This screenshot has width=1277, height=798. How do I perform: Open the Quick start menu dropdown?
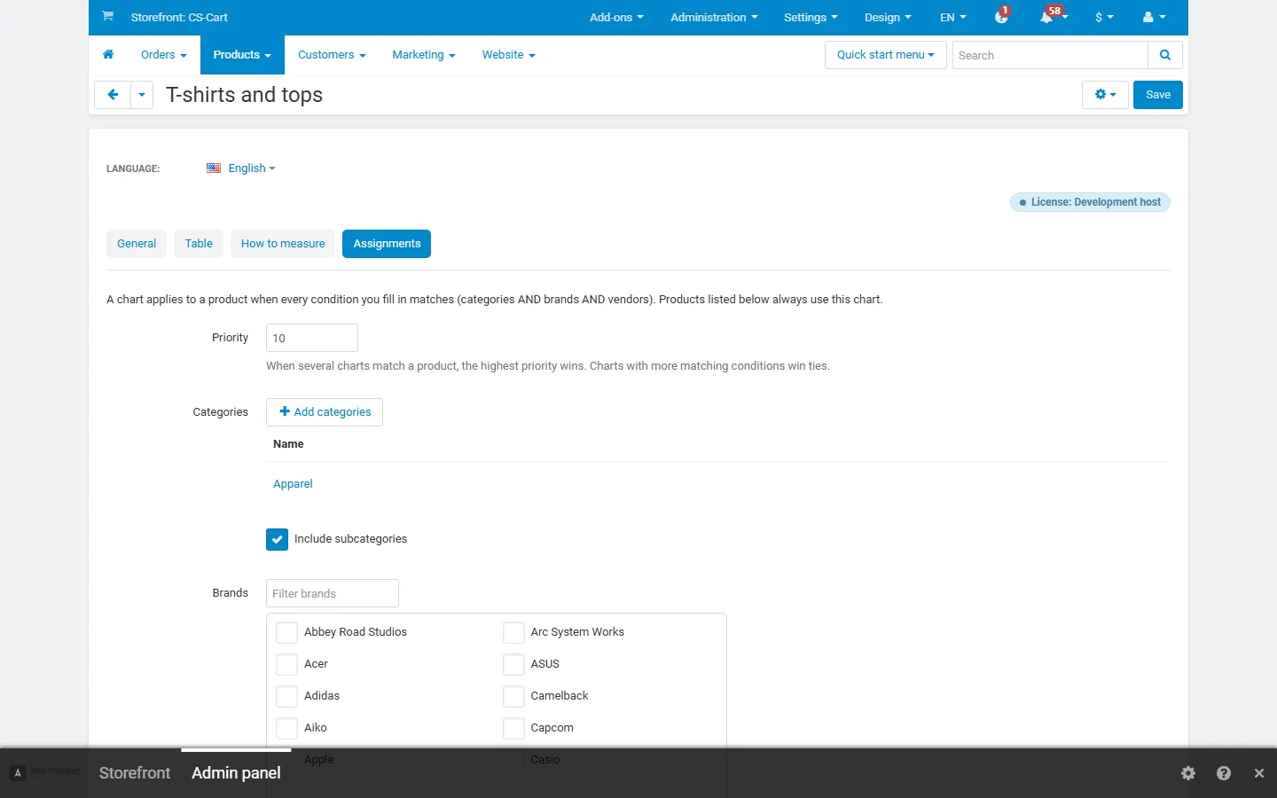885,55
